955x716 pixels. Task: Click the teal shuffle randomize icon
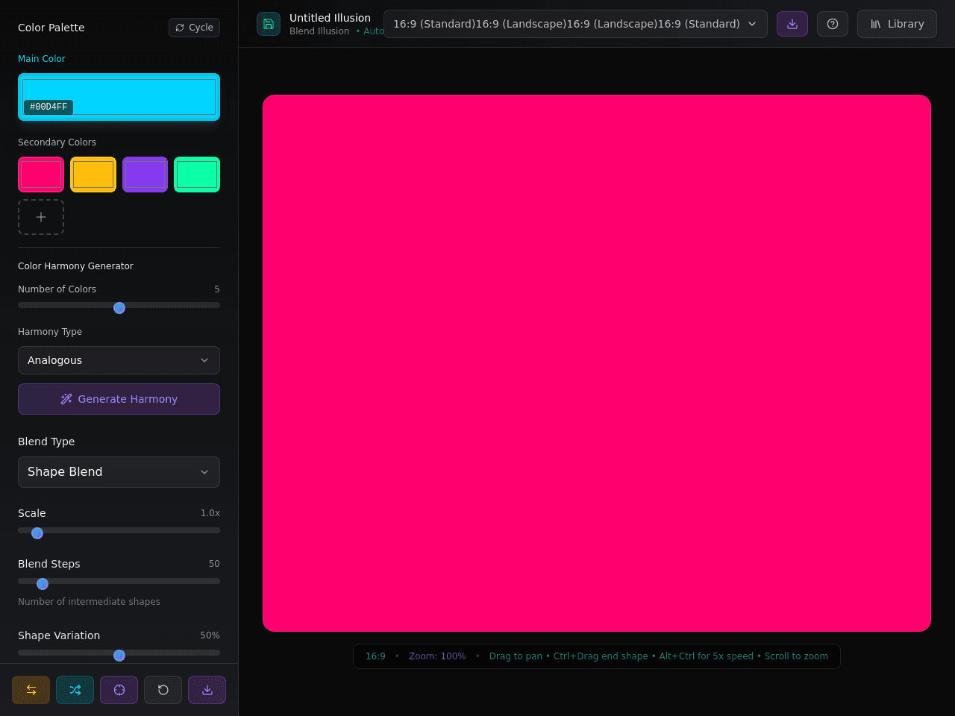(75, 690)
